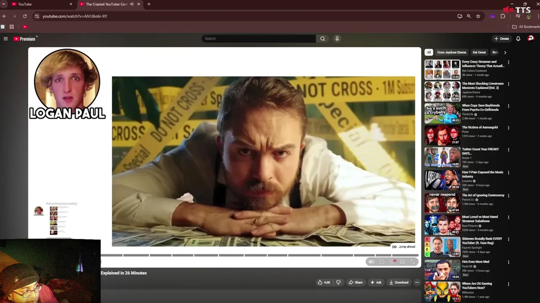This screenshot has width=540, height=303.
Task: Open the Chrome profile avatar
Action: click(529, 16)
